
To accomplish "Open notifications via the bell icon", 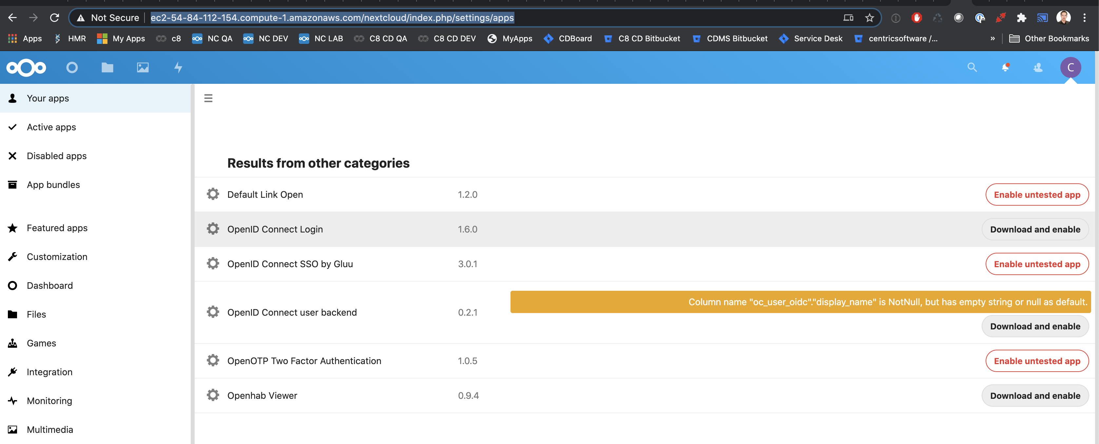I will point(1005,67).
